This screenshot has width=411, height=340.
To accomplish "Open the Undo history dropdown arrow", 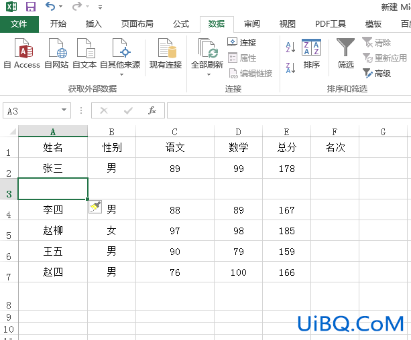I will (x=61, y=6).
